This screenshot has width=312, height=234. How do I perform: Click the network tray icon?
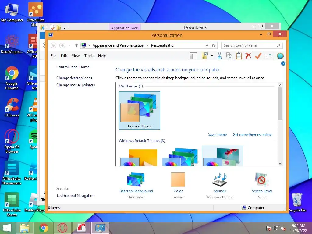click(276, 228)
